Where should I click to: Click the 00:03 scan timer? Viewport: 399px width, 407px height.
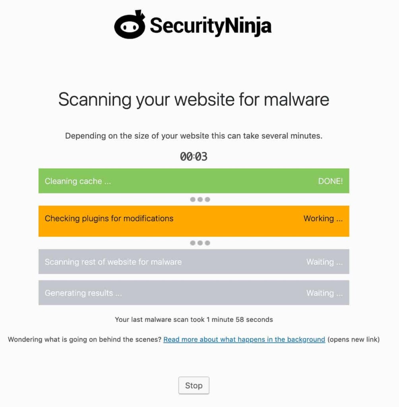[194, 156]
